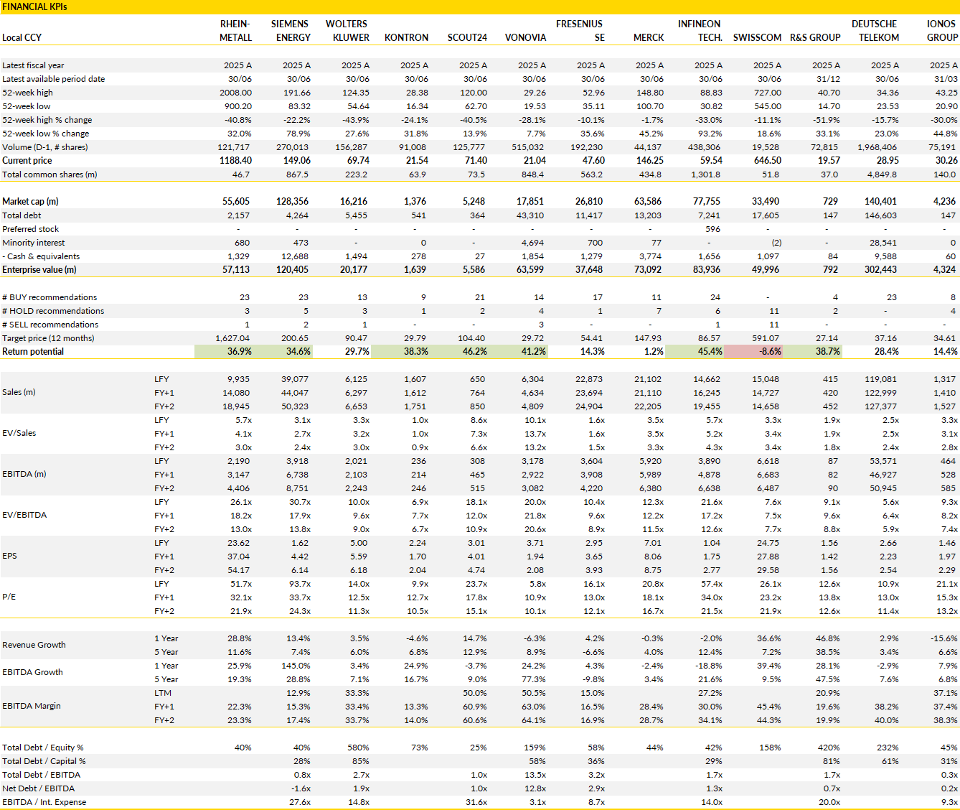Click the SWISSCOM column header
Image resolution: width=960 pixels, height=810 pixels.
[757, 37]
